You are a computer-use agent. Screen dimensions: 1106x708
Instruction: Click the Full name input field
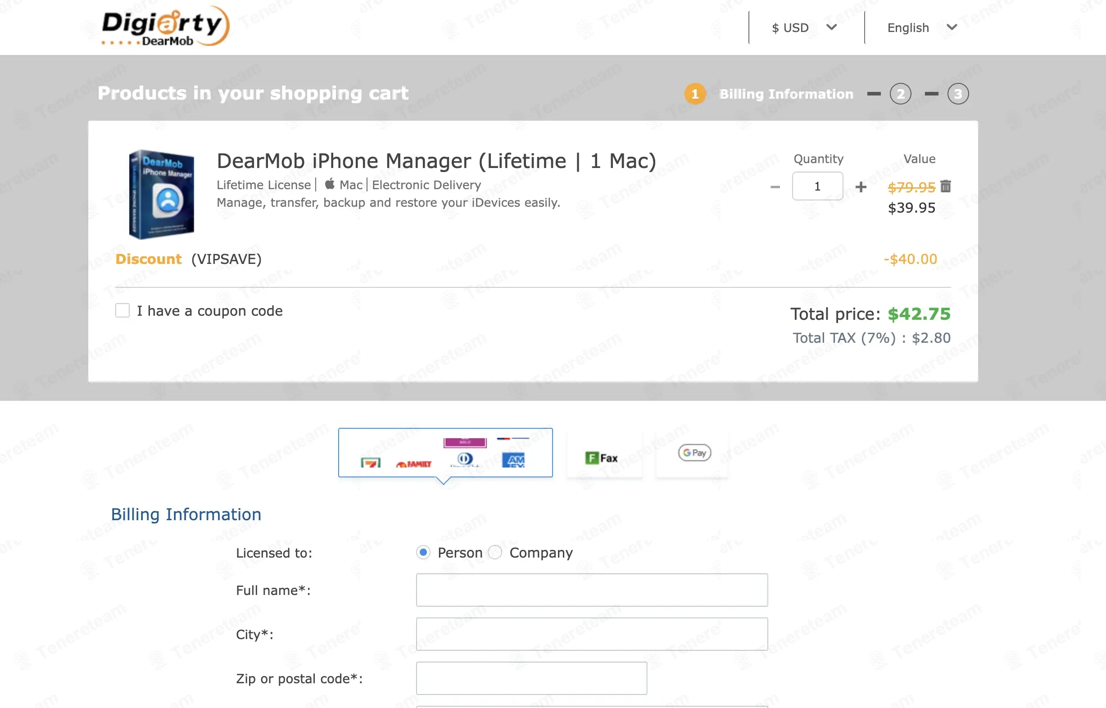coord(592,590)
